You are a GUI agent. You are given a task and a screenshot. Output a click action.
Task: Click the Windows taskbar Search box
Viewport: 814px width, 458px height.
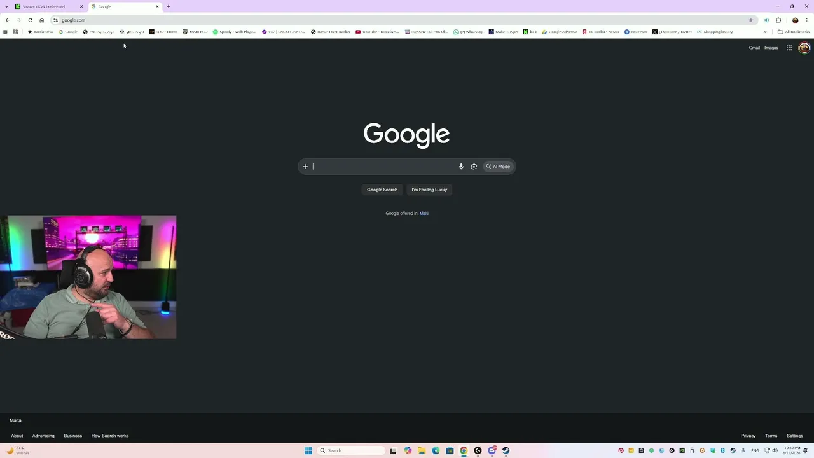pos(352,450)
